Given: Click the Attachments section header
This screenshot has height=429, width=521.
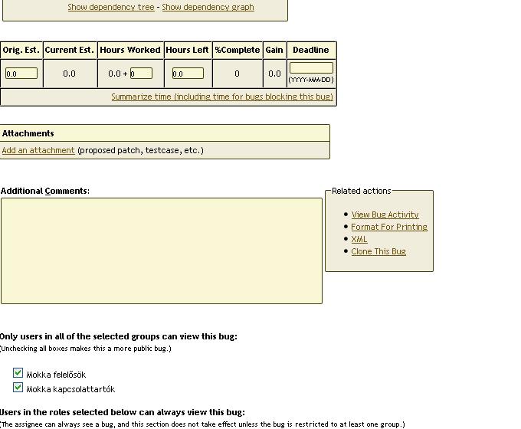Looking at the screenshot, I should click(x=28, y=133).
